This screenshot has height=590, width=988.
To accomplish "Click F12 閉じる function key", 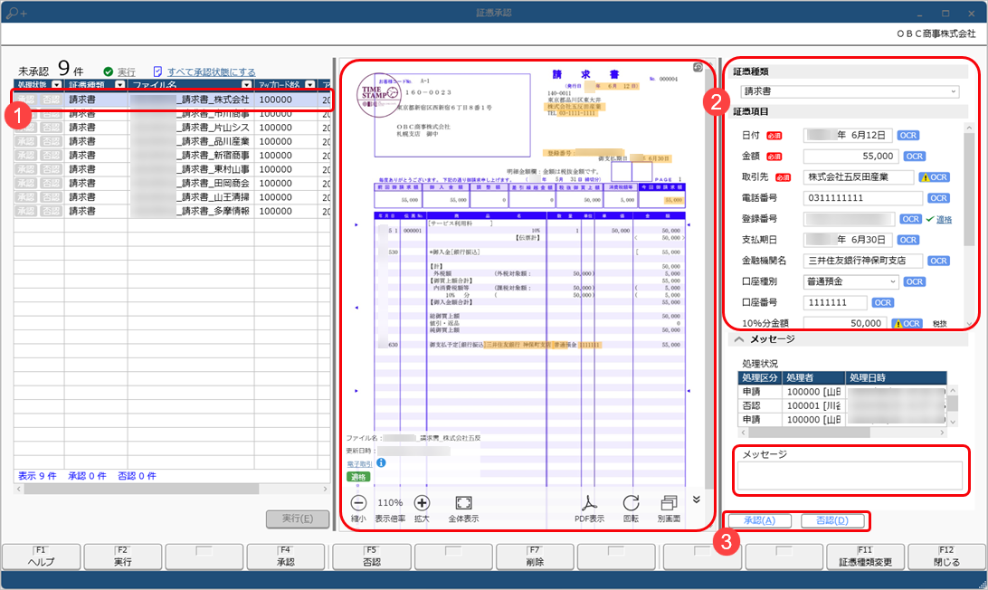I will tap(946, 557).
